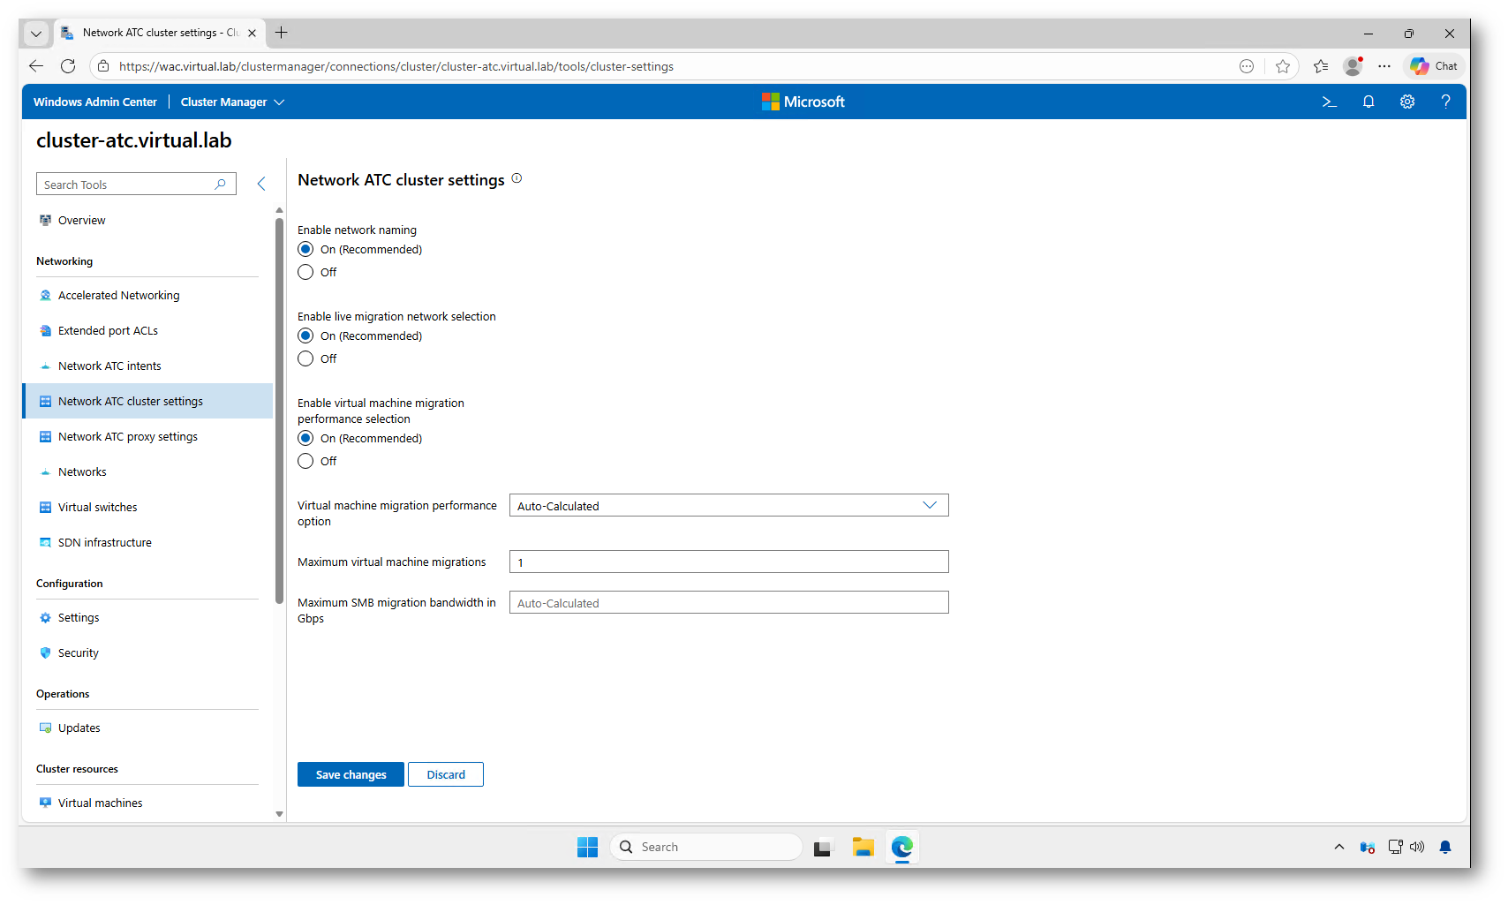Click the Maximum virtual machine migrations field
Viewport: 1508px width, 905px height.
coord(728,562)
